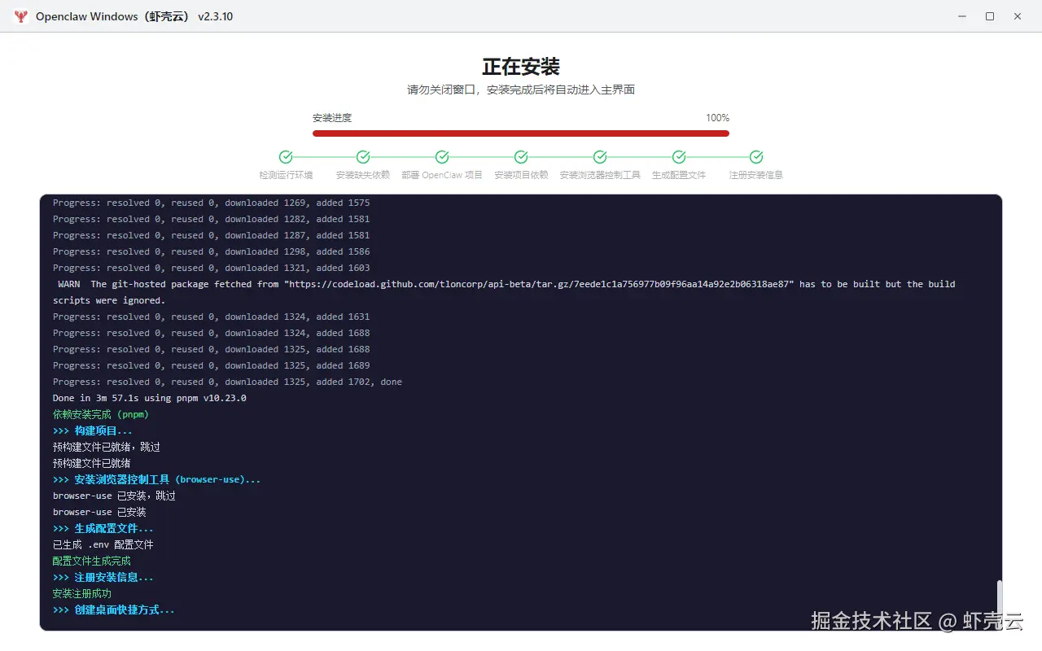
Task: Click the 部署 OpenClaw 项目 step label
Action: (x=442, y=175)
